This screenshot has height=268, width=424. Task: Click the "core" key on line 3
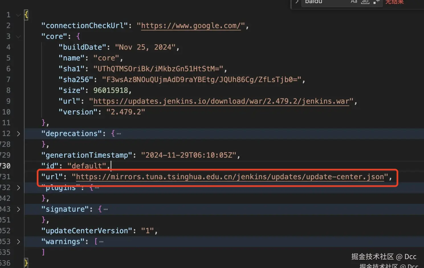tap(54, 36)
